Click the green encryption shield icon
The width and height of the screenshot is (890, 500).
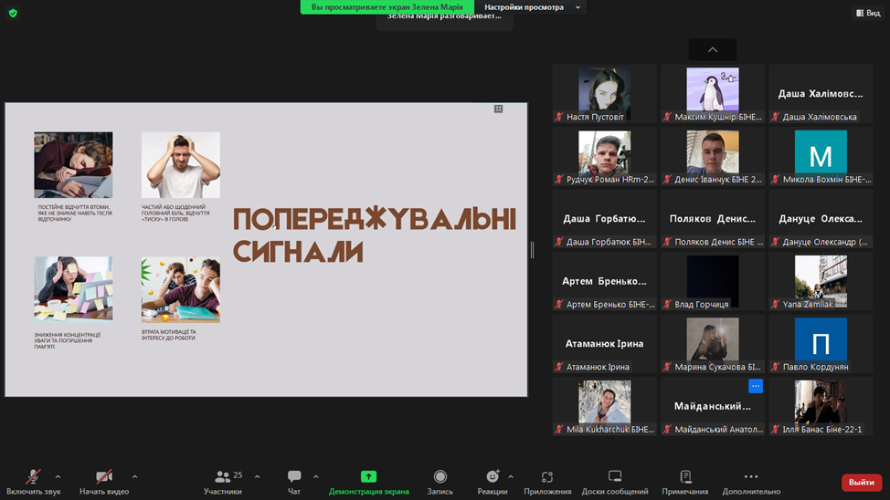[13, 13]
